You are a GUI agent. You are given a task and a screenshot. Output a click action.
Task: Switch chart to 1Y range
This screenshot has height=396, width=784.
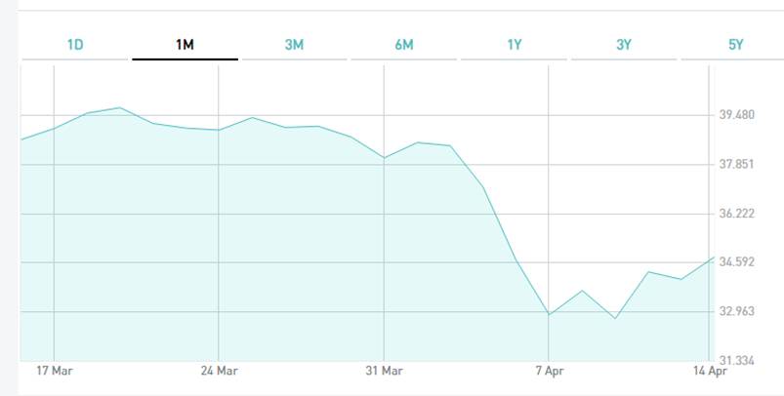tap(515, 45)
